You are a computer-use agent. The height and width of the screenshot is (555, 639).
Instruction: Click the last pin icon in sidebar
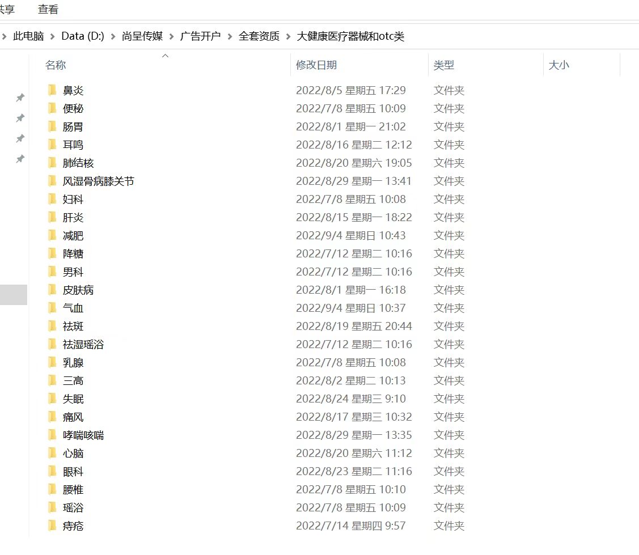pyautogui.click(x=20, y=159)
